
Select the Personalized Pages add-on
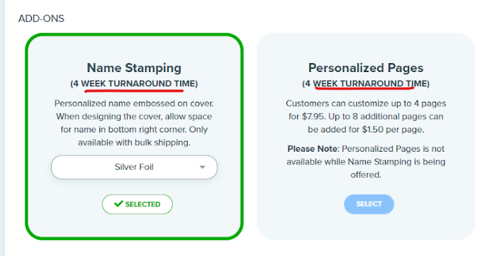(x=369, y=204)
